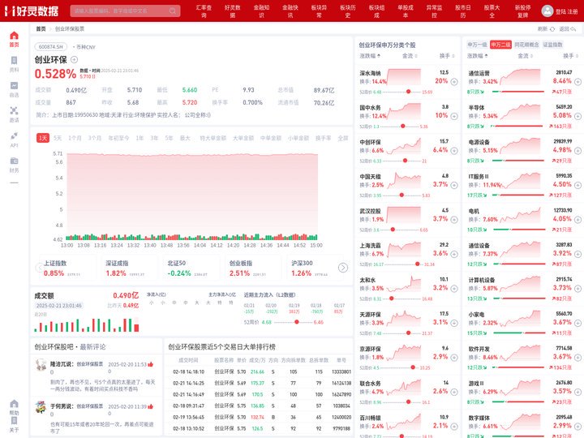Open the 全屏 fullscreen chart view
The height and width of the screenshot is (438, 584).
pyautogui.click(x=342, y=138)
